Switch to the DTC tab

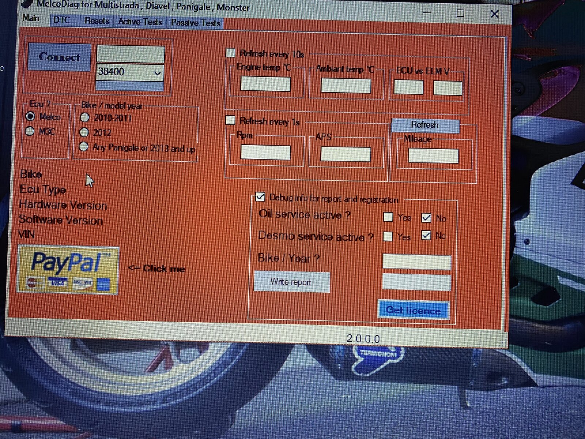(x=61, y=20)
